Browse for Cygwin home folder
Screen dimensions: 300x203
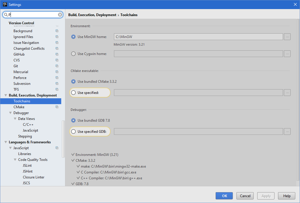click(287, 54)
